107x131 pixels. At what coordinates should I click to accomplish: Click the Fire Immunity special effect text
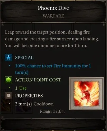tap(53, 69)
